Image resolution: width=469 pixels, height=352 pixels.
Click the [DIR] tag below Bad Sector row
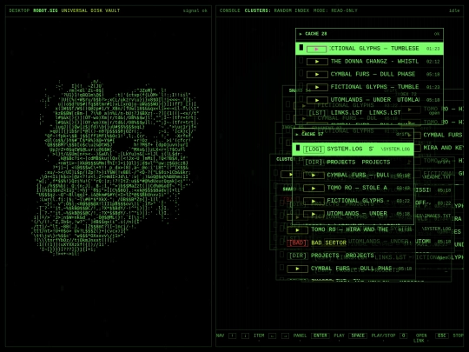tap(297, 256)
